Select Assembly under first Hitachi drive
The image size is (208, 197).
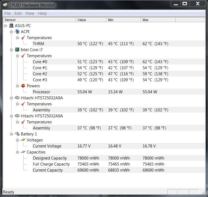pyautogui.click(x=119, y=110)
